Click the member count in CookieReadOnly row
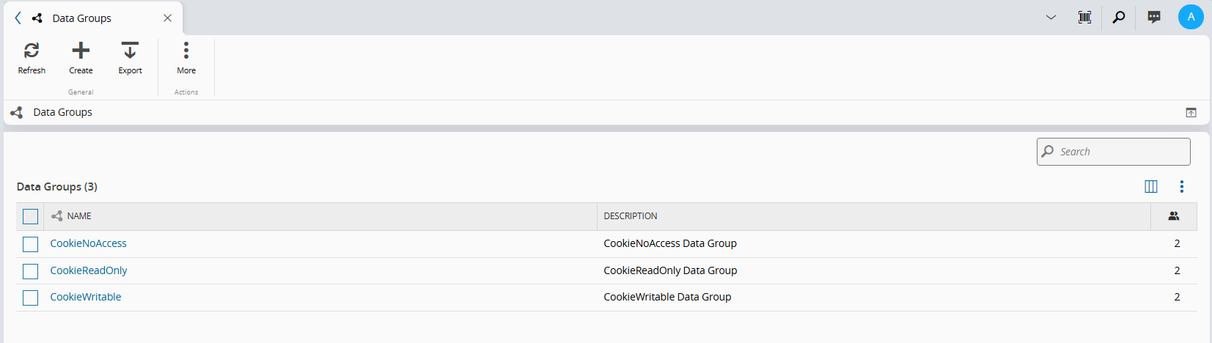The image size is (1212, 343). [1177, 270]
